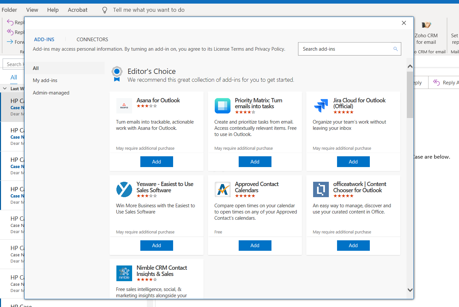Click the magnifier icon in Search add-ins
This screenshot has height=307, width=459.
tap(396, 49)
